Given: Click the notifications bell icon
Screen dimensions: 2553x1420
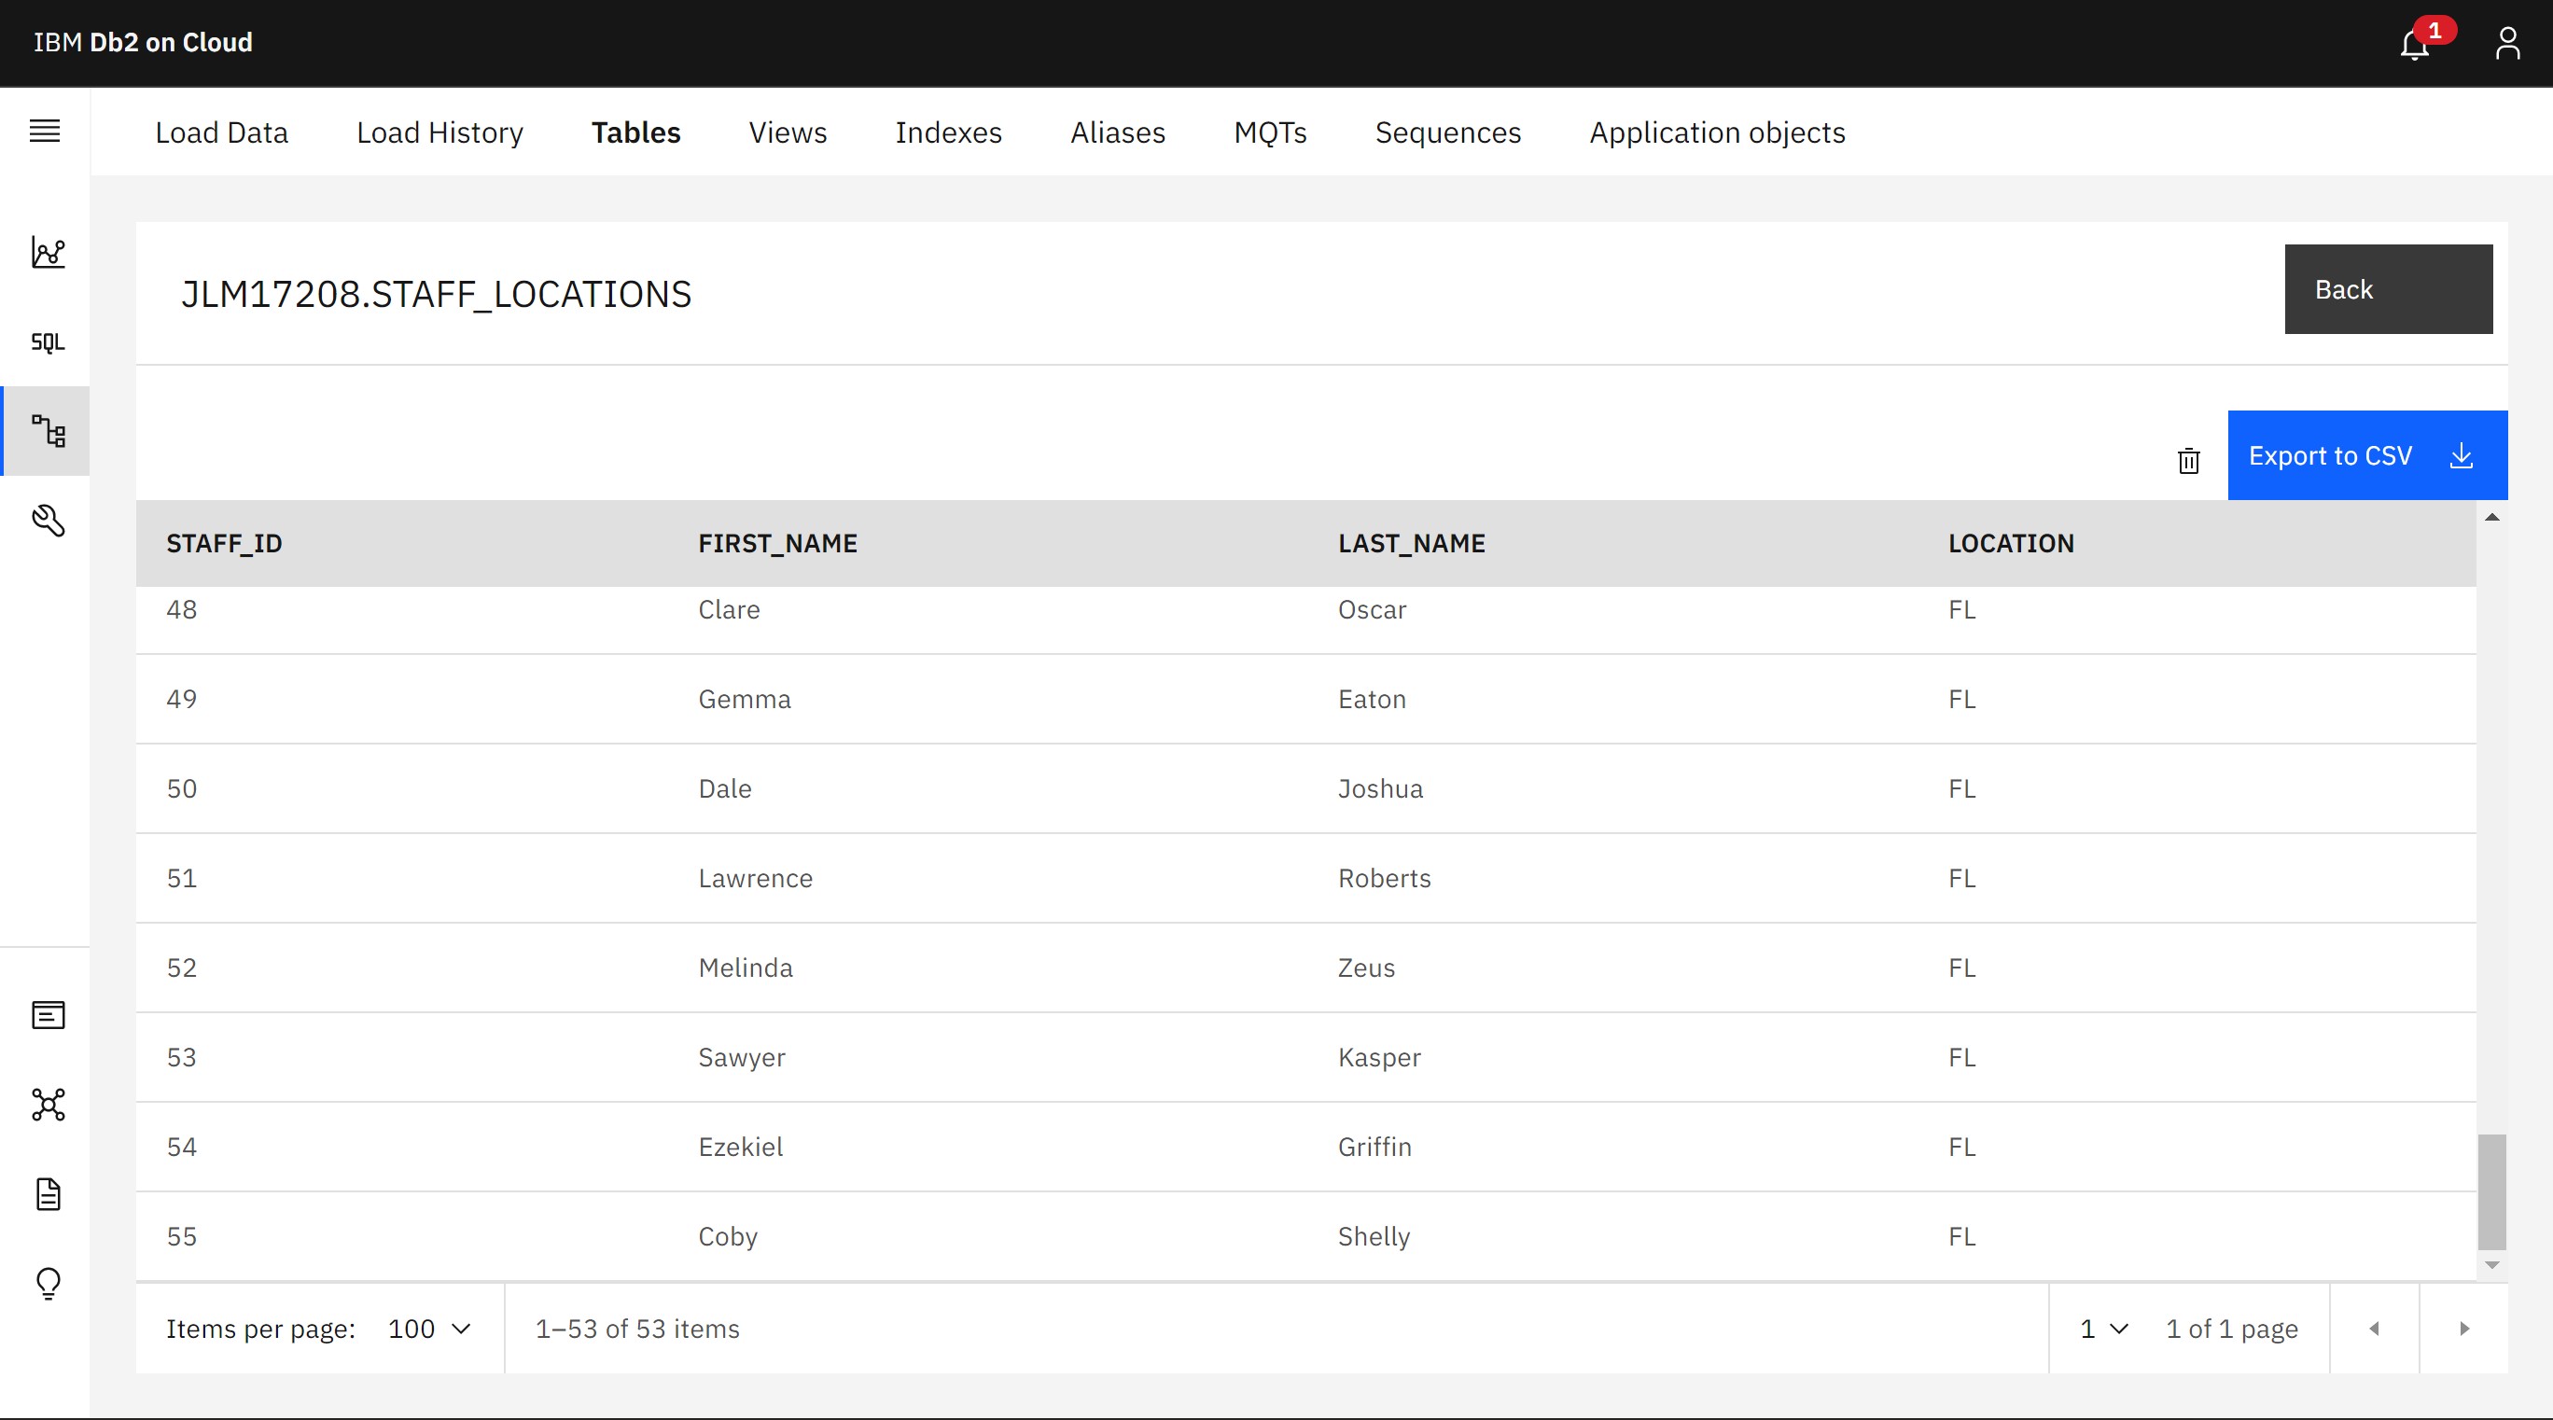Looking at the screenshot, I should (x=2414, y=45).
